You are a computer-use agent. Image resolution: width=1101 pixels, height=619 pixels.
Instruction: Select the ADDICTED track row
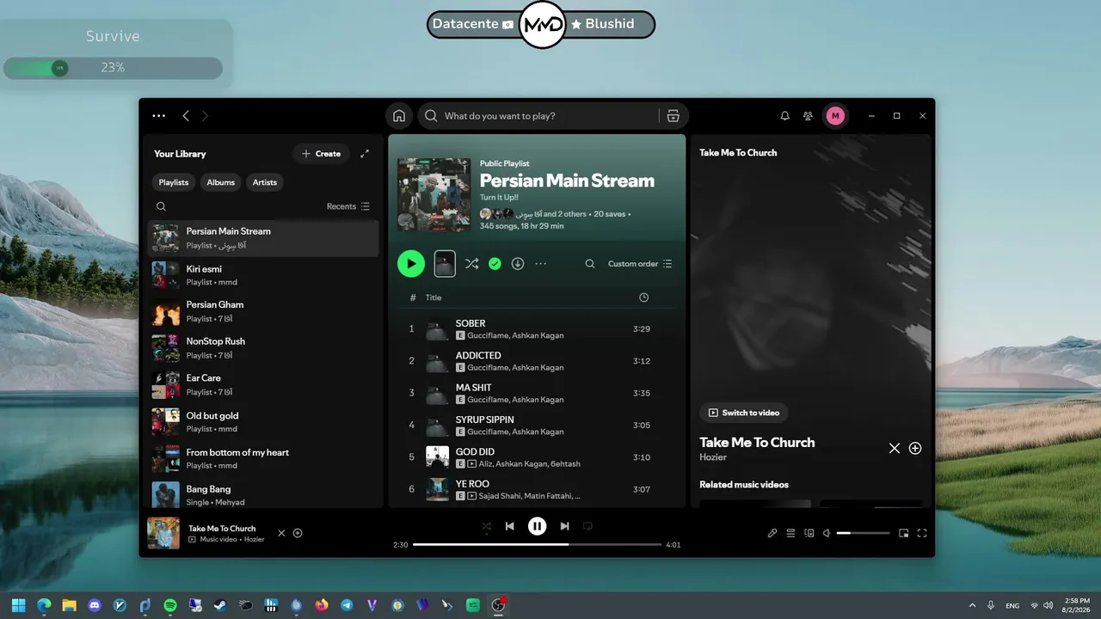[537, 361]
